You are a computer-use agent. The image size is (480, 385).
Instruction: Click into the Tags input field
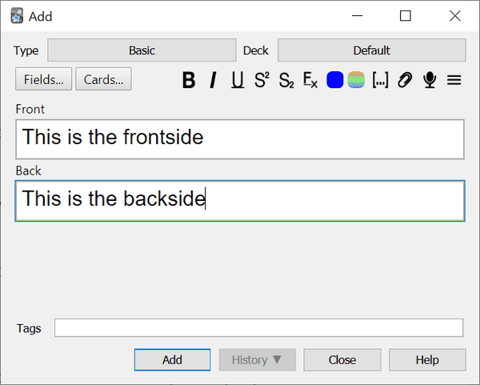point(258,328)
